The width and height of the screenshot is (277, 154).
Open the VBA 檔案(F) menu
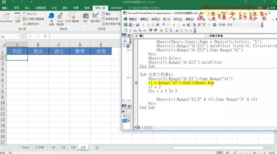[x=133, y=19]
